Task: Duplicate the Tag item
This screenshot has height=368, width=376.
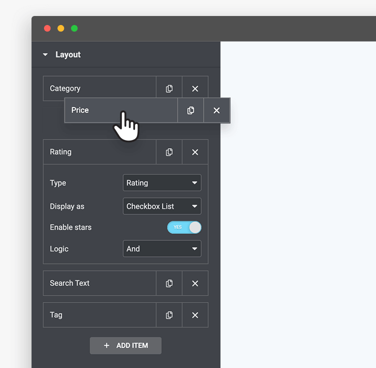Action: (169, 315)
